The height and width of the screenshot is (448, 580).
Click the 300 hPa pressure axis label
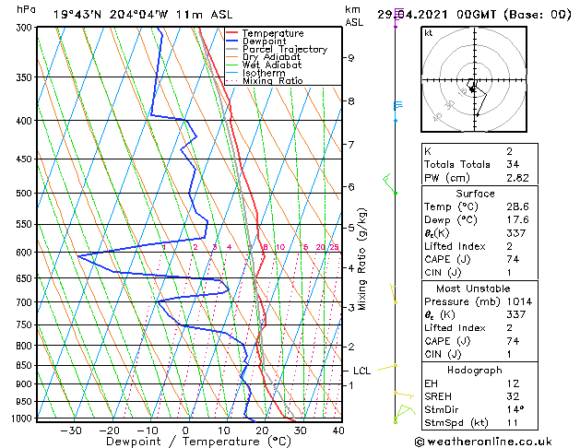pos(26,28)
